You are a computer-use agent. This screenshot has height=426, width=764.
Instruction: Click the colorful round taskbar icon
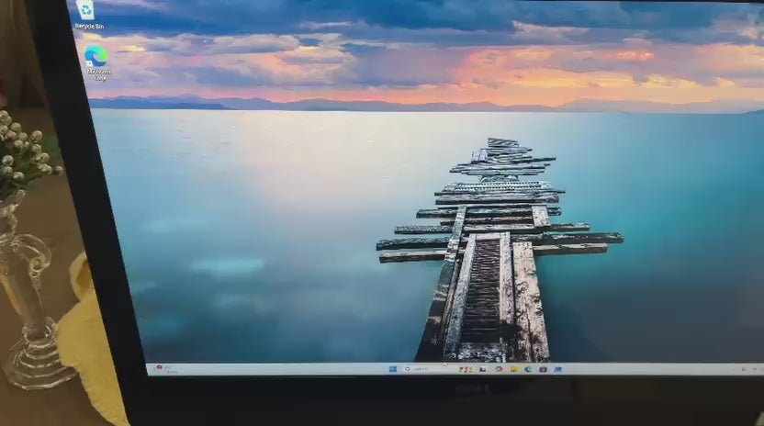499,369
